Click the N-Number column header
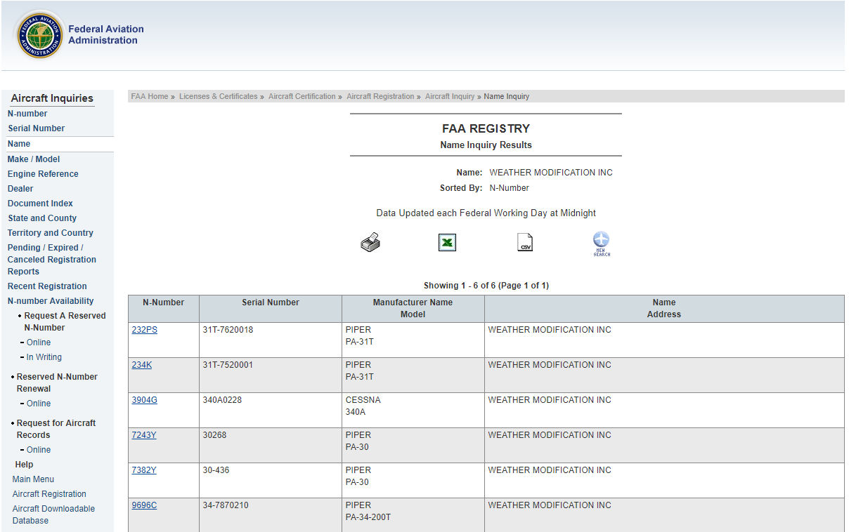 pyautogui.click(x=164, y=309)
